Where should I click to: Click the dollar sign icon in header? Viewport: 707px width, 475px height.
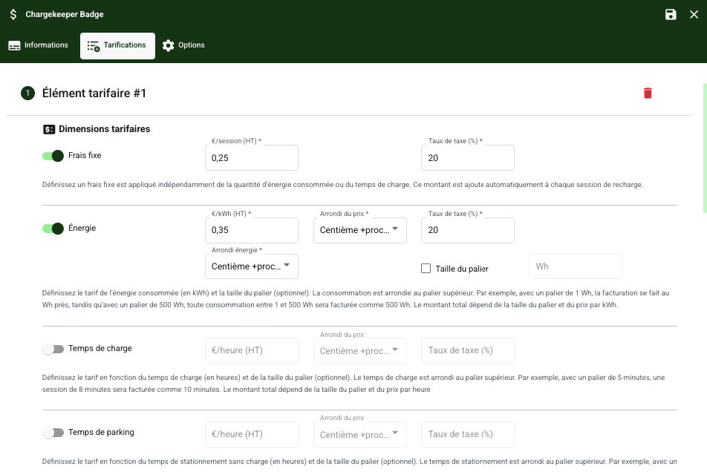13,15
